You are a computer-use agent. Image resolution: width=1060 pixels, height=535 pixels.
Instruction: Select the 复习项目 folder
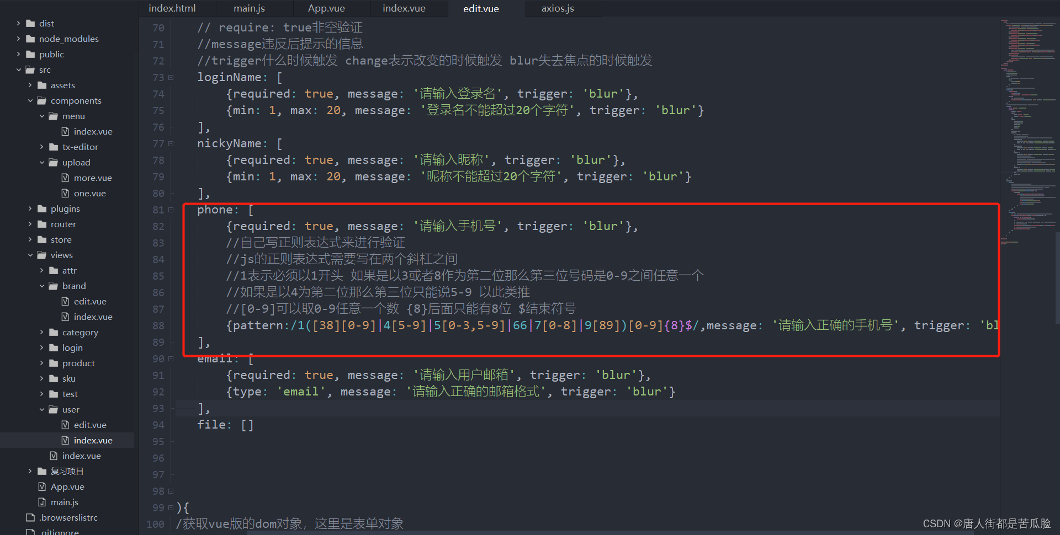pyautogui.click(x=67, y=471)
